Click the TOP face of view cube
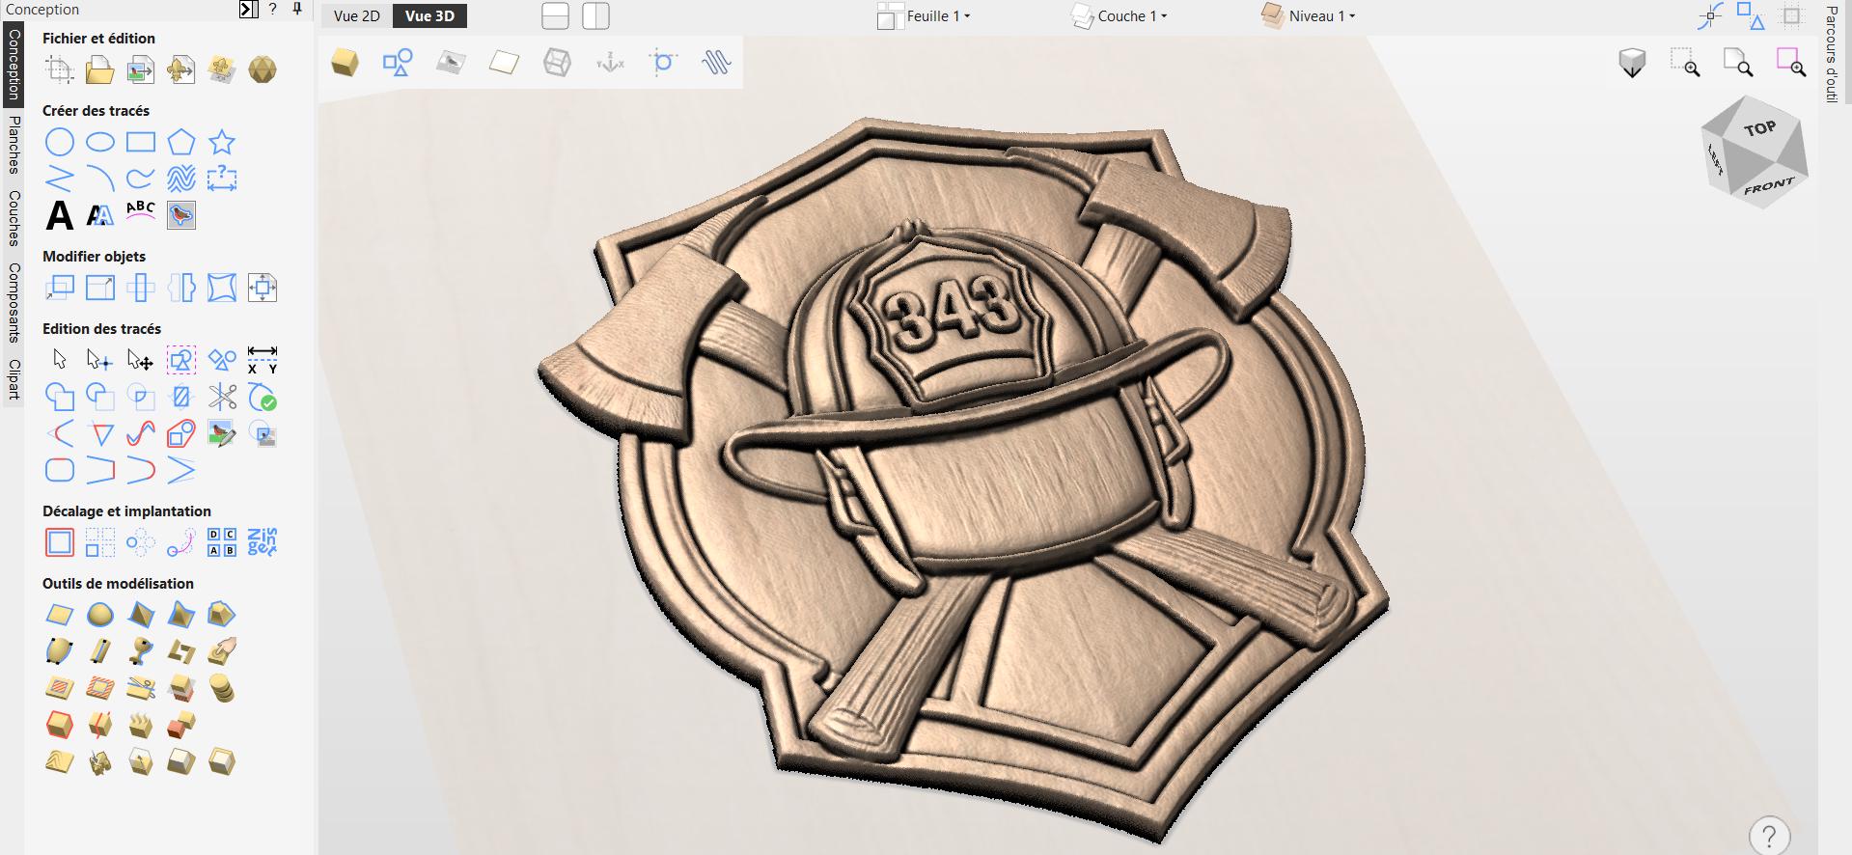This screenshot has width=1852, height=855. pyautogui.click(x=1759, y=128)
